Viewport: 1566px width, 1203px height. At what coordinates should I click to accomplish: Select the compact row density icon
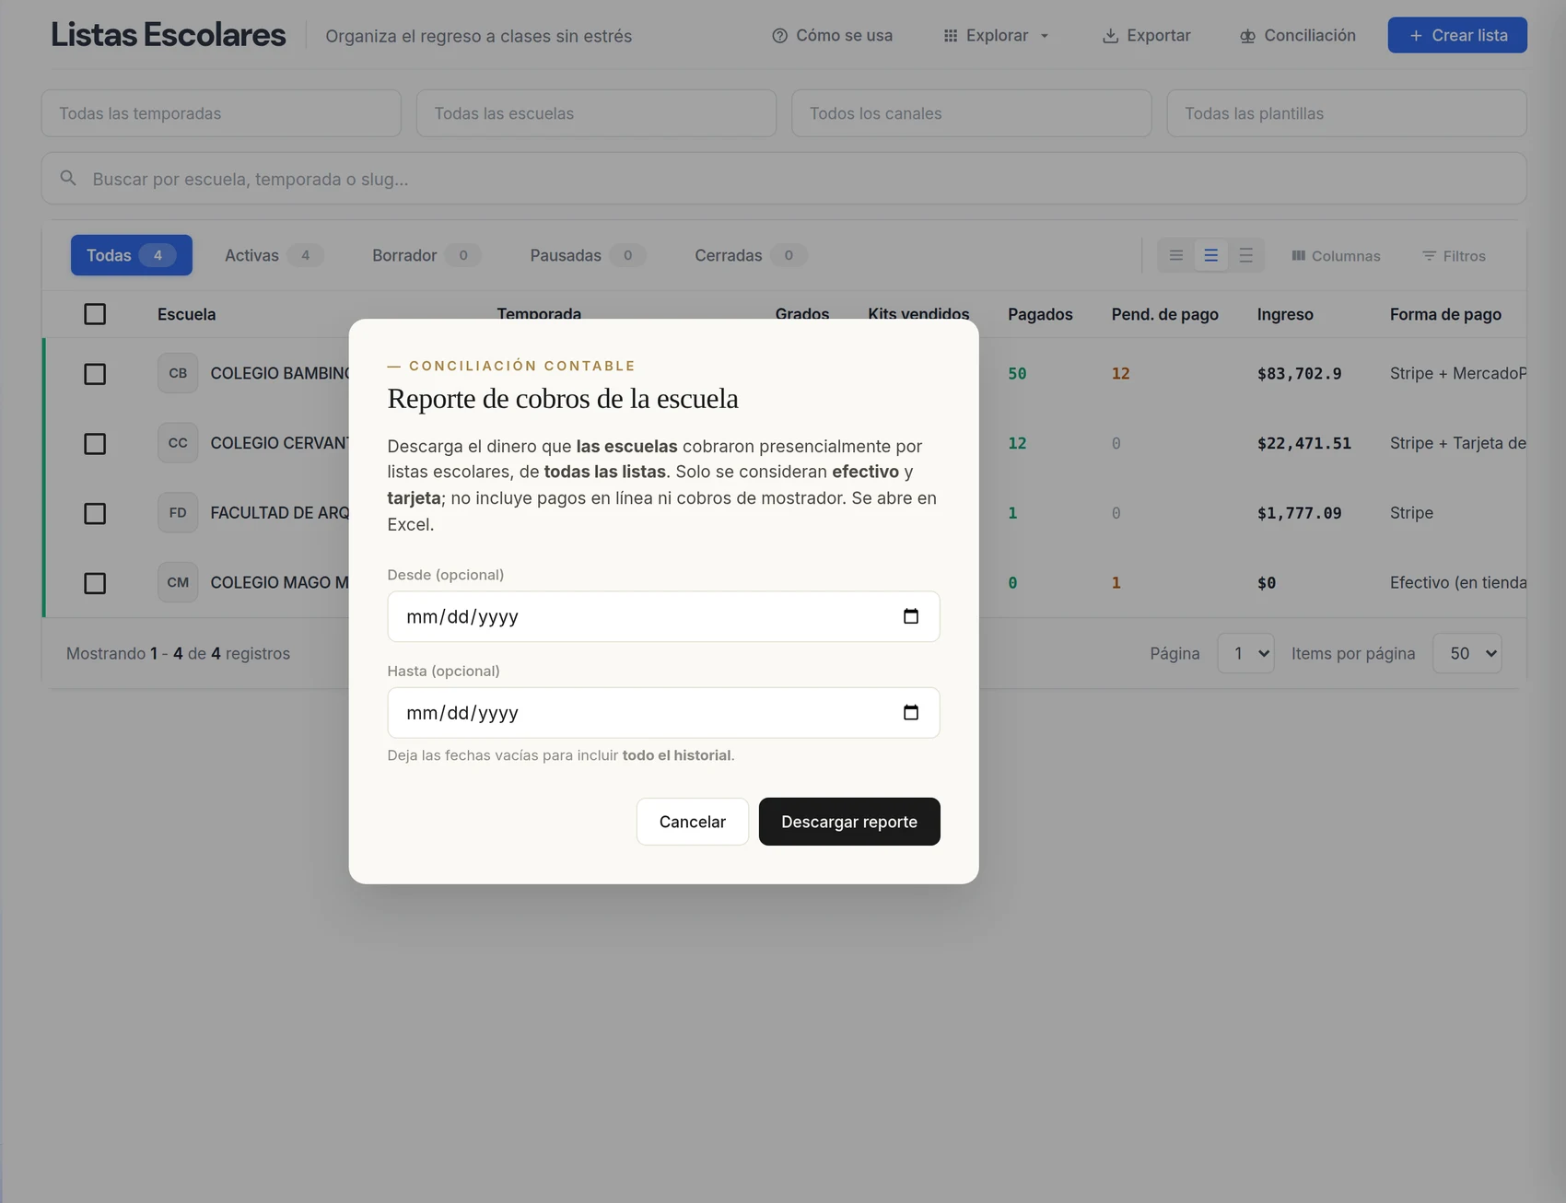(x=1176, y=255)
